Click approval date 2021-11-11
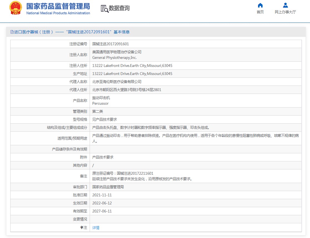This screenshot has width=310, height=238. 102,195
